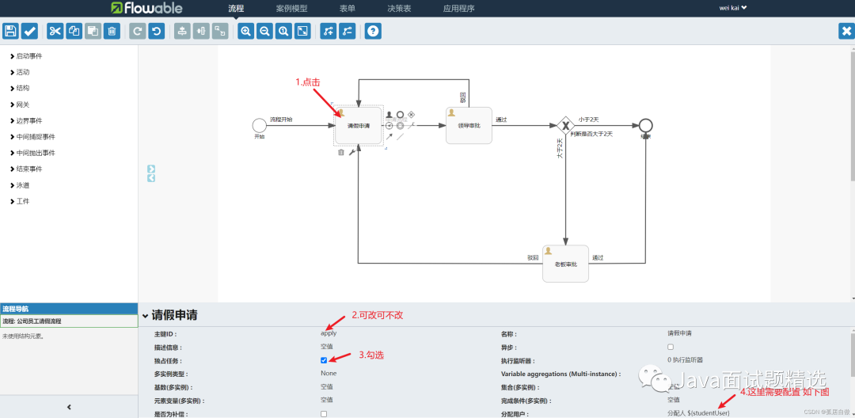Switch to the 案例模型 tab

(x=291, y=8)
